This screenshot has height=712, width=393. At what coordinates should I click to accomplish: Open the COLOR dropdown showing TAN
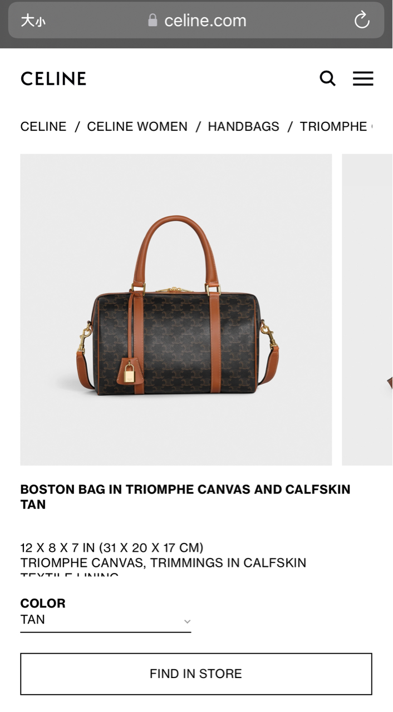[x=106, y=620]
